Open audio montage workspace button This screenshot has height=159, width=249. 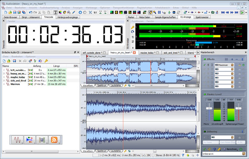30,140
